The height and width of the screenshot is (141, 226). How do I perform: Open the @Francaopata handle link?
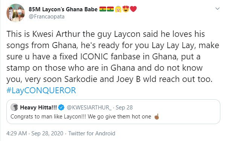tap(47, 17)
